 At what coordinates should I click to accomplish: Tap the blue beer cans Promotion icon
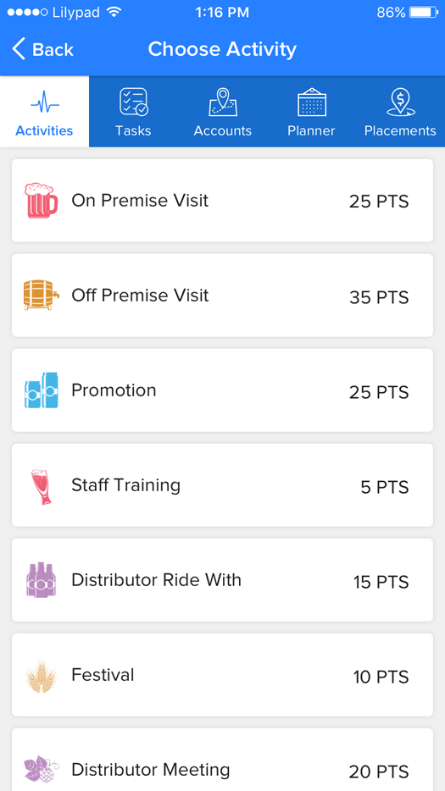42,390
